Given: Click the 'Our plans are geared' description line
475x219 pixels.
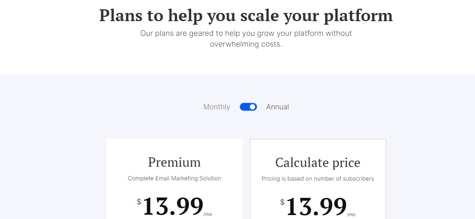Looking at the screenshot, I should [246, 33].
